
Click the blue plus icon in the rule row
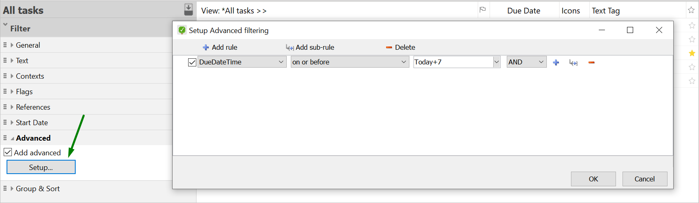(556, 62)
